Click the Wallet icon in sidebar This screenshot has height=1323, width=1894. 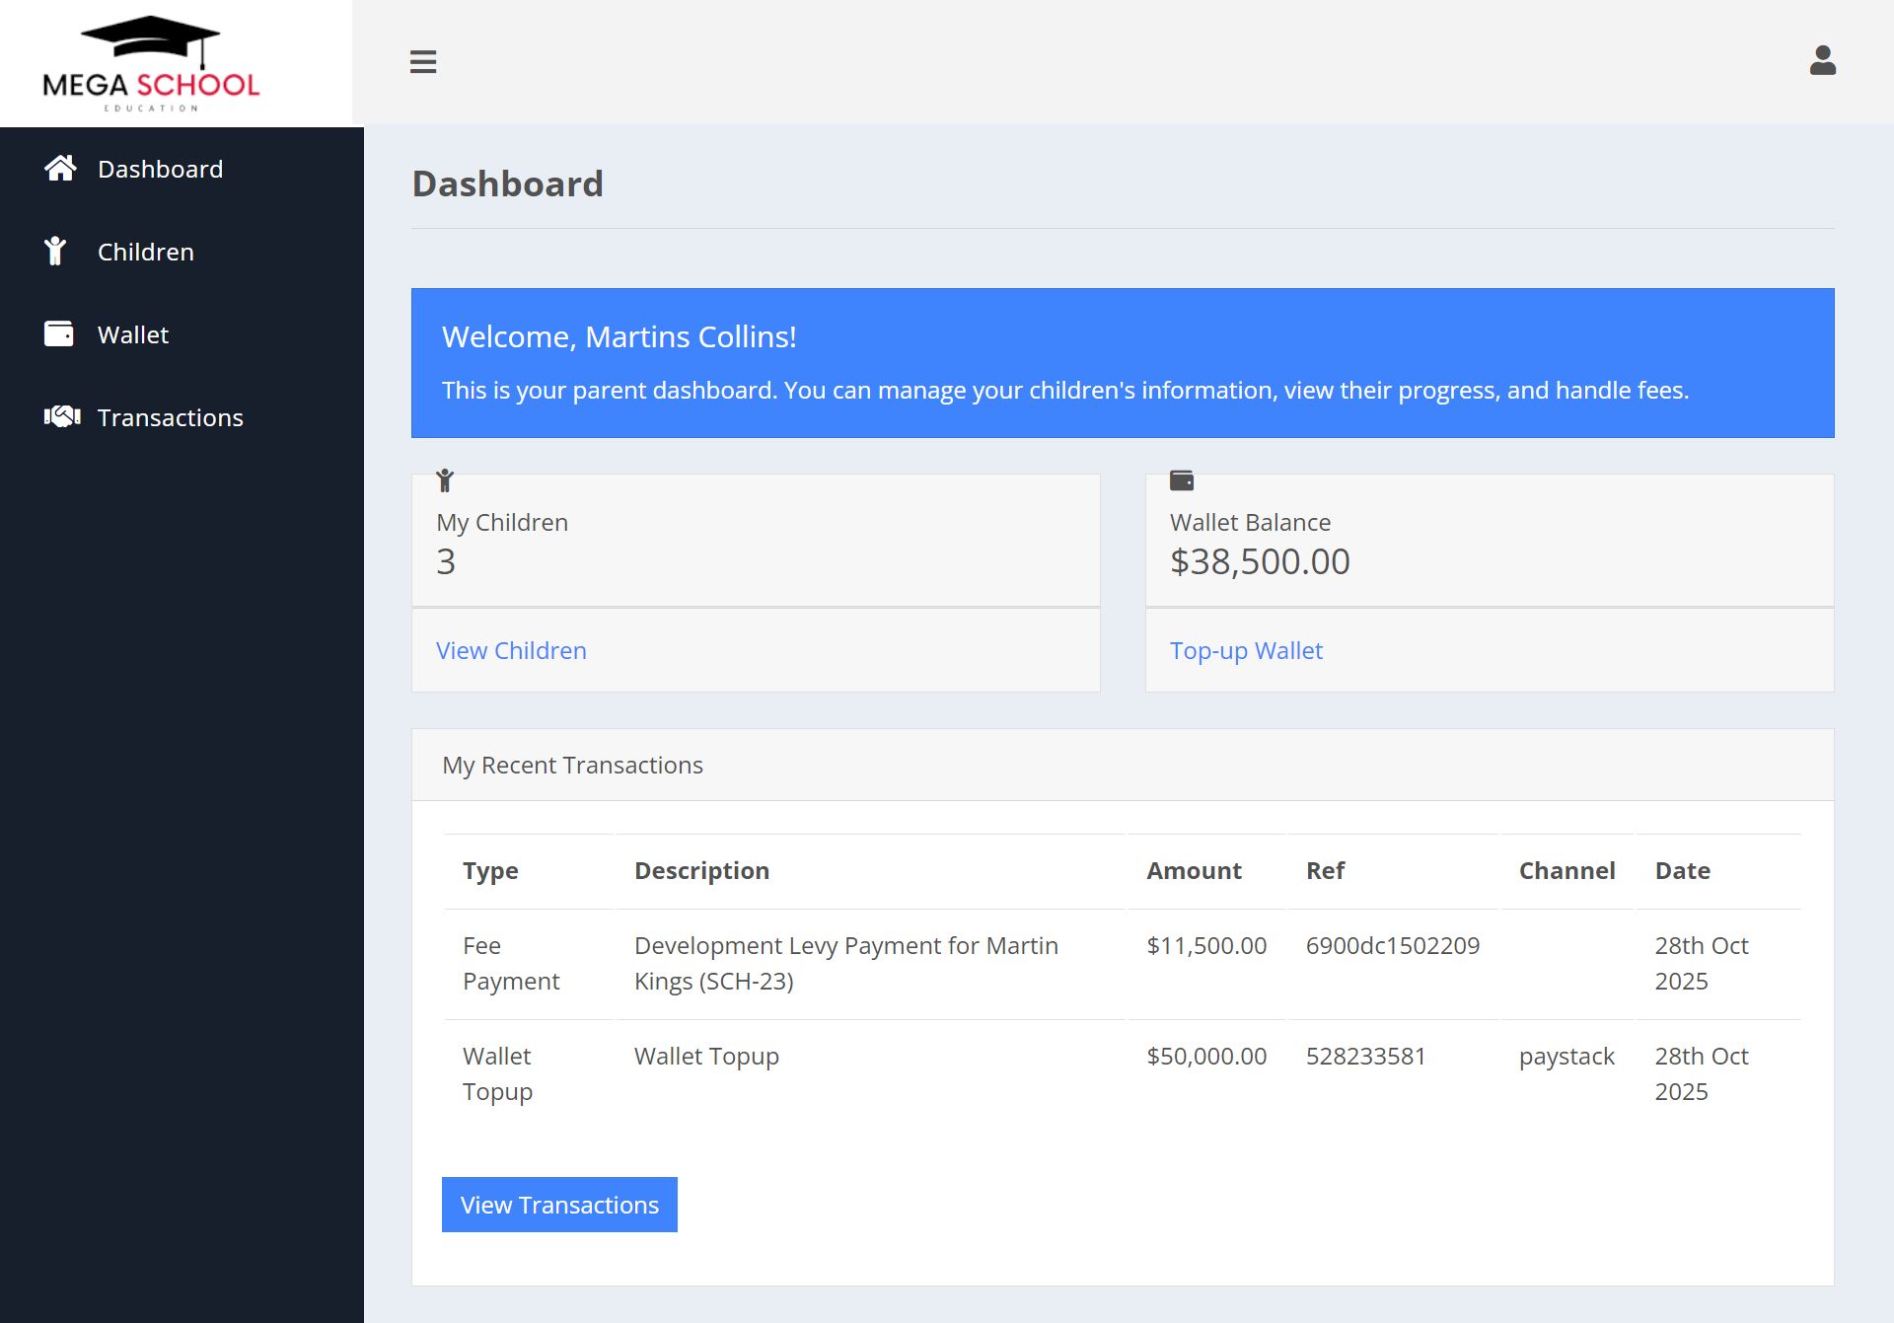click(59, 334)
